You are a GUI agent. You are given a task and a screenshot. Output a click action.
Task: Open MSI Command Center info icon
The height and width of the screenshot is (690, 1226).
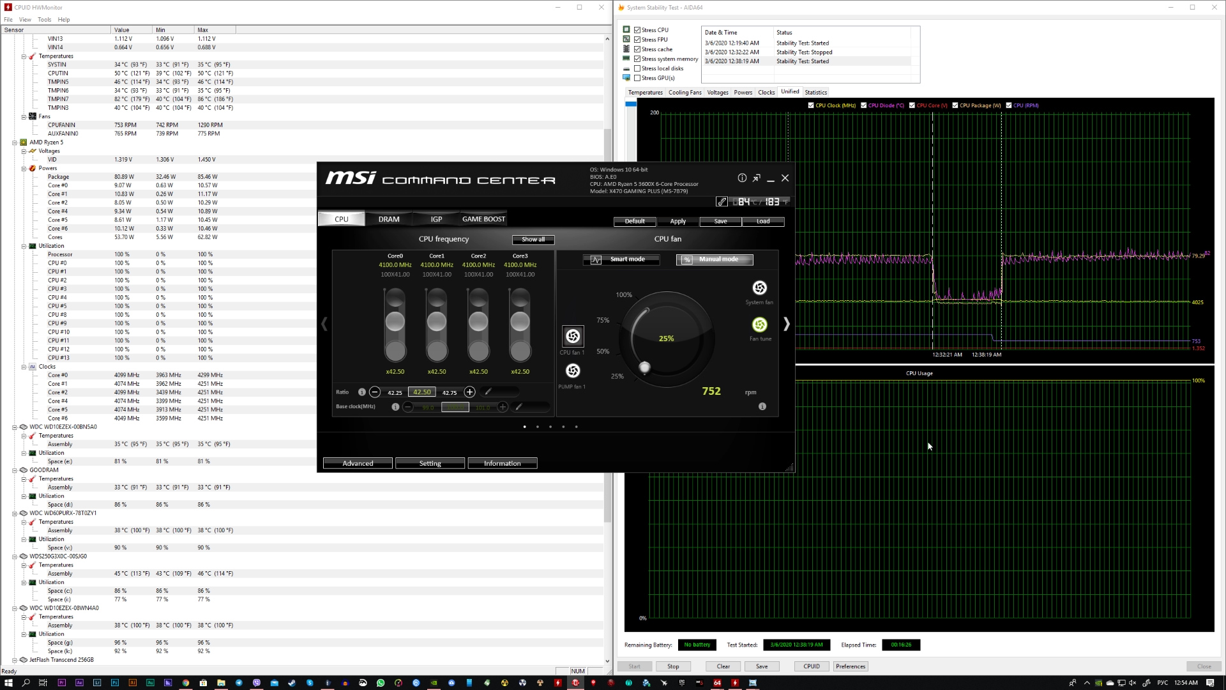[x=742, y=178]
